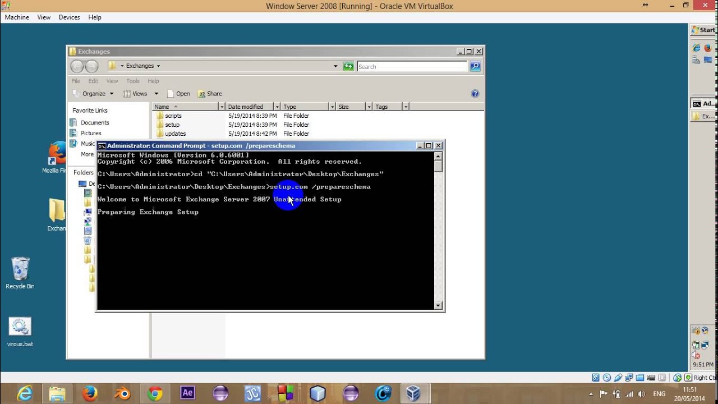718x404 pixels.
Task: Open Date modified column filter dropdown
Action: click(277, 107)
